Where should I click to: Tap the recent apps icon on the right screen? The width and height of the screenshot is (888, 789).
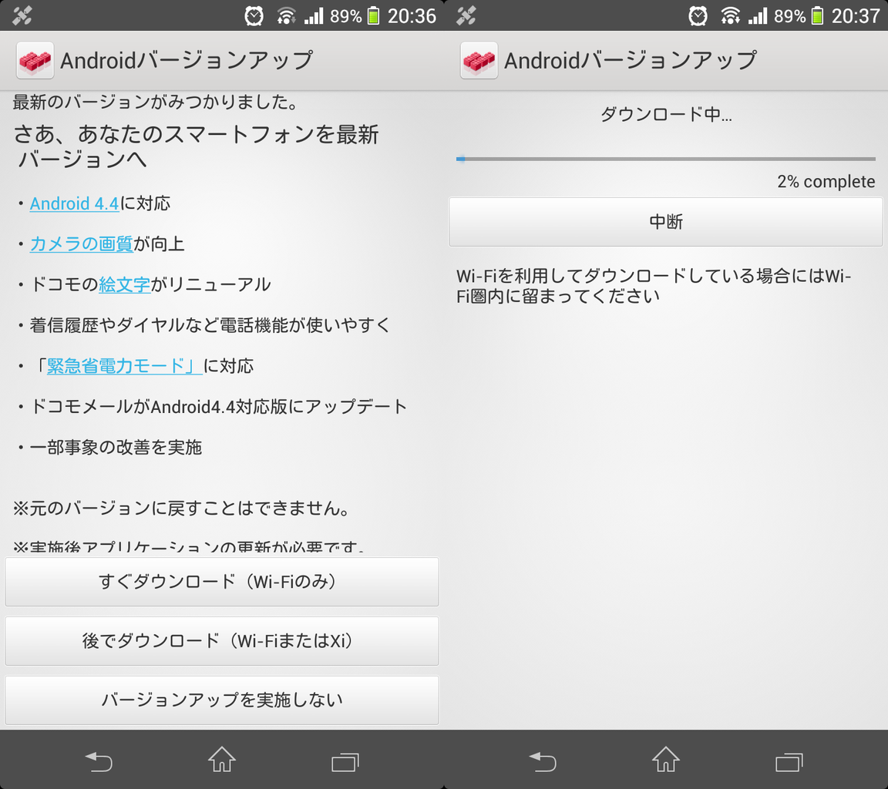[789, 762]
